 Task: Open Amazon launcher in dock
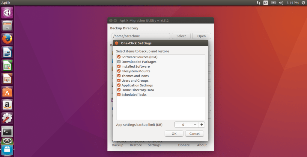(x=7, y=105)
